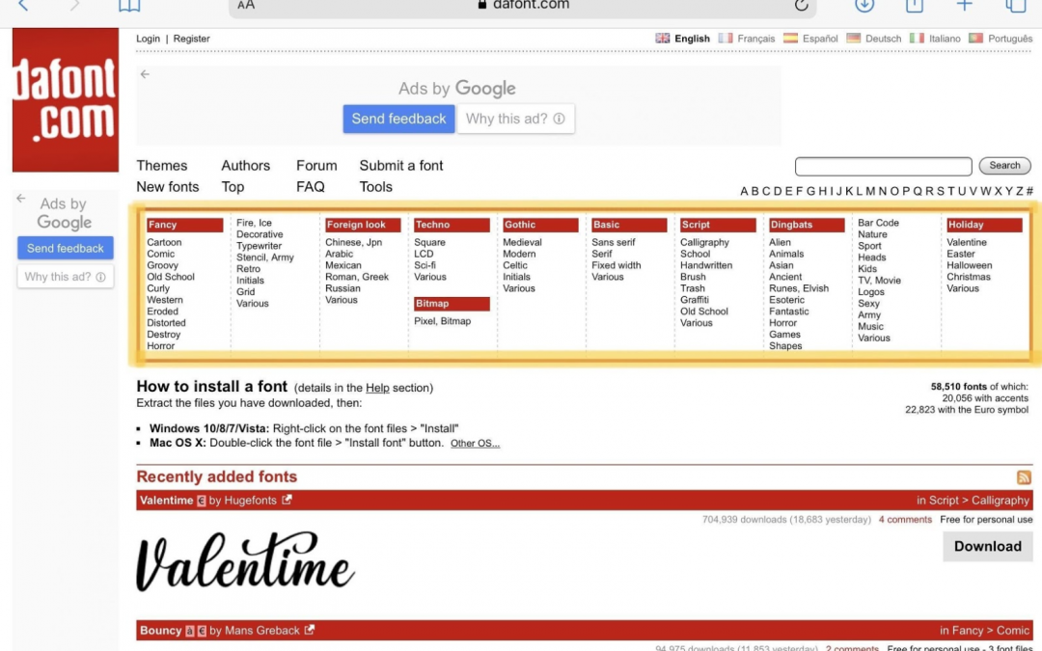Open the Cartoon fonts category
1042x651 pixels.
(164, 242)
